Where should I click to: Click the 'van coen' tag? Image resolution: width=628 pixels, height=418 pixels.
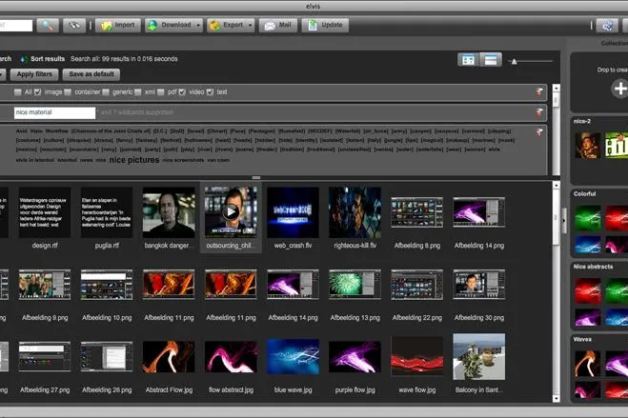[x=218, y=160]
